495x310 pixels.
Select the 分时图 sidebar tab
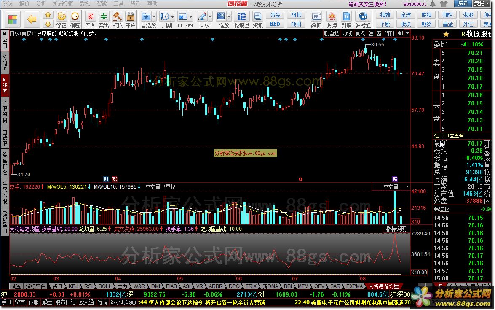[5, 63]
